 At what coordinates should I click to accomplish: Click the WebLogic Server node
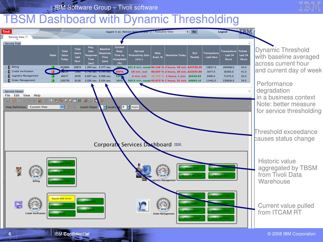pyautogui.click(x=222, y=176)
